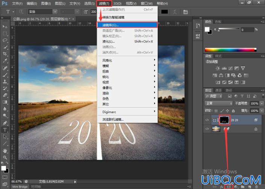Toggle Quick Mask mode icon

5,177
